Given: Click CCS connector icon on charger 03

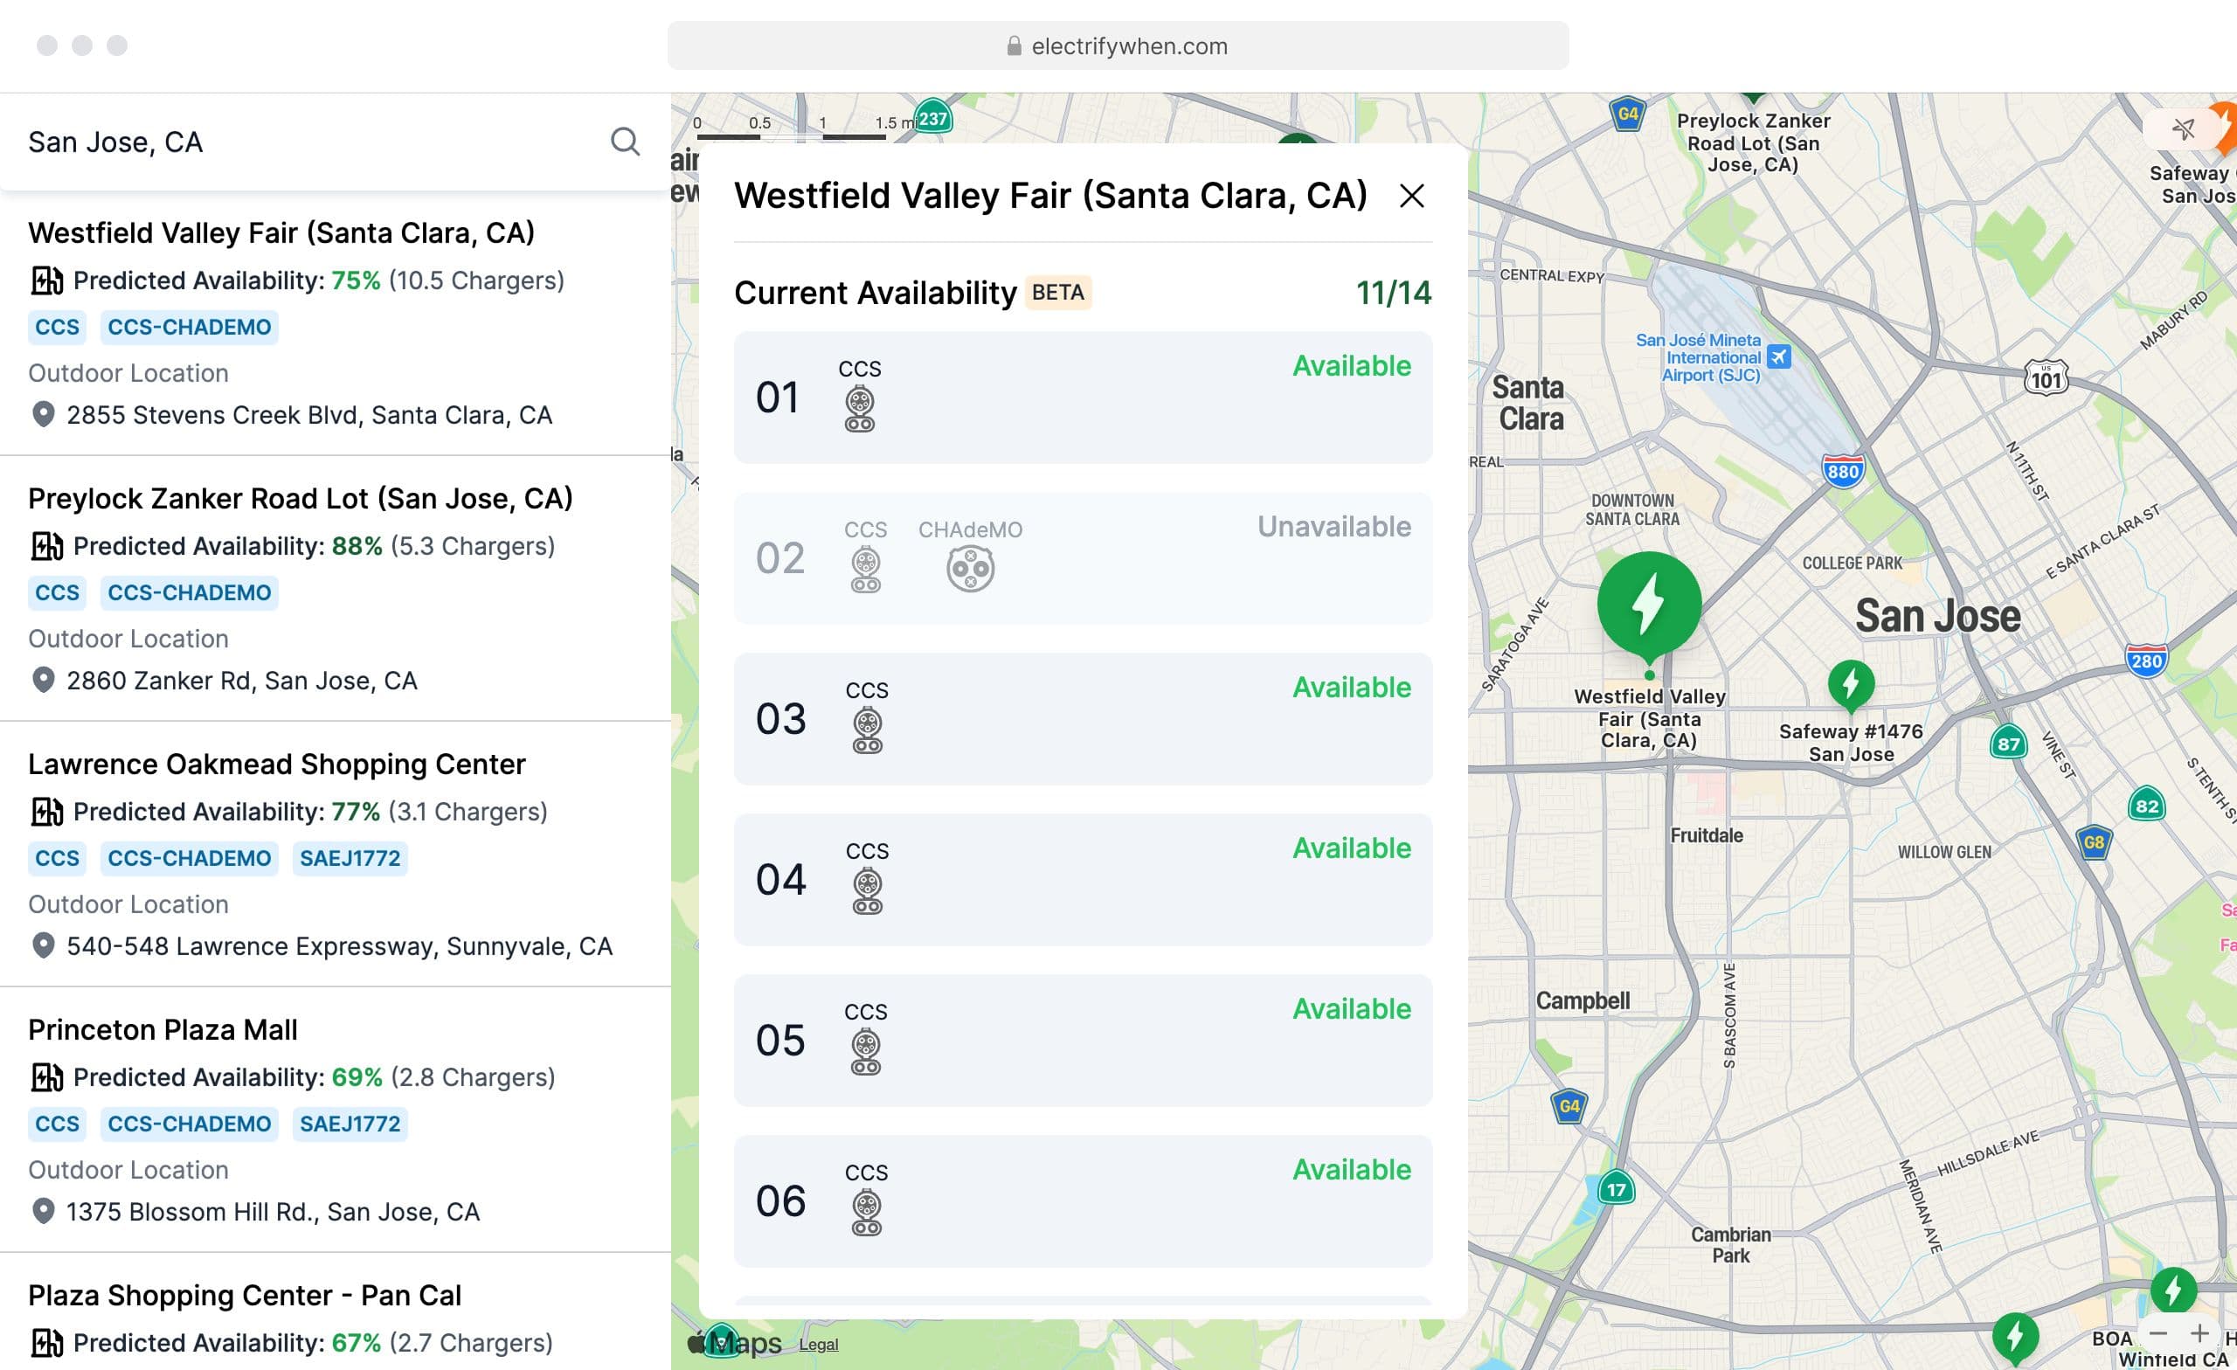Looking at the screenshot, I should 867,730.
